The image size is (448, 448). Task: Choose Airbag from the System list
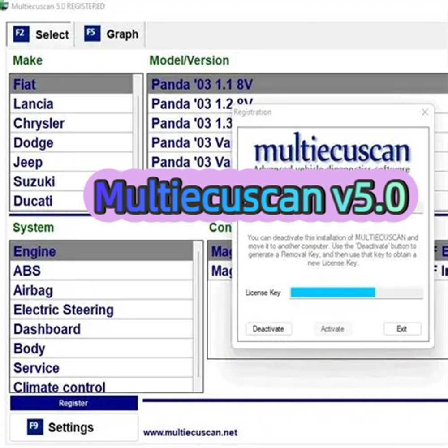[x=101, y=290]
